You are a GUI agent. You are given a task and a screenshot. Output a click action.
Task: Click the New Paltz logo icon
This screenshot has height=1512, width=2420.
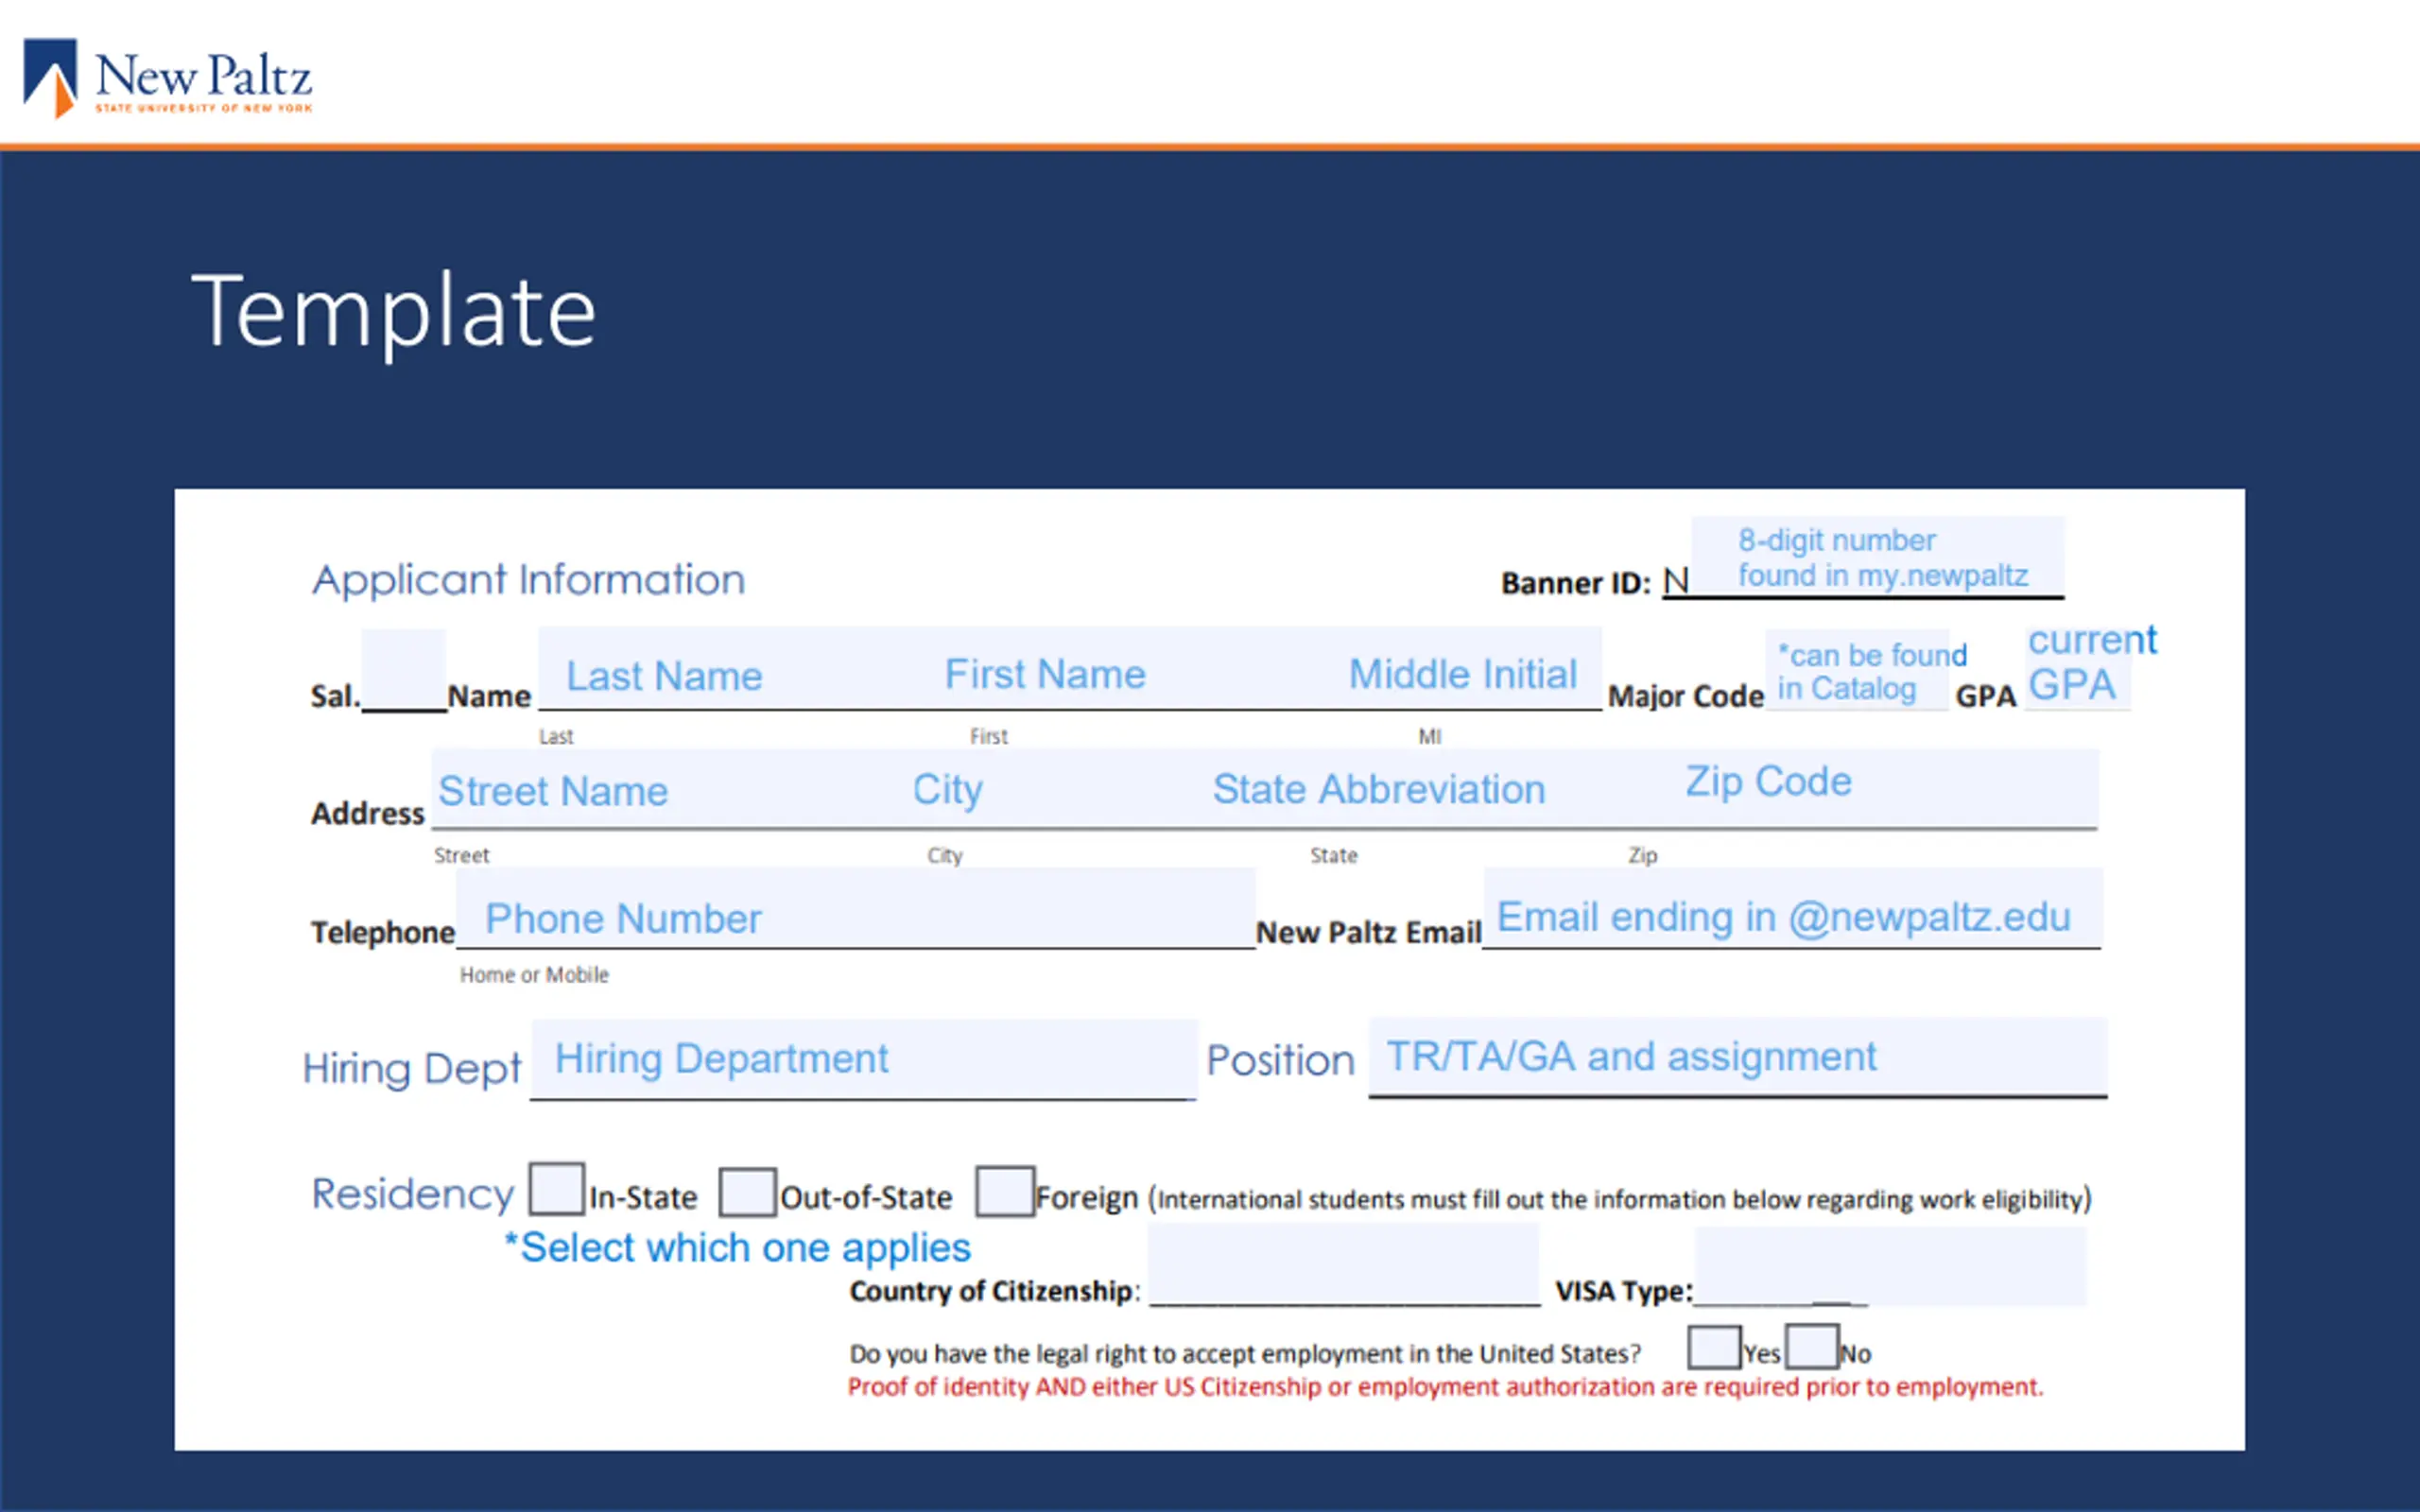coord(50,78)
